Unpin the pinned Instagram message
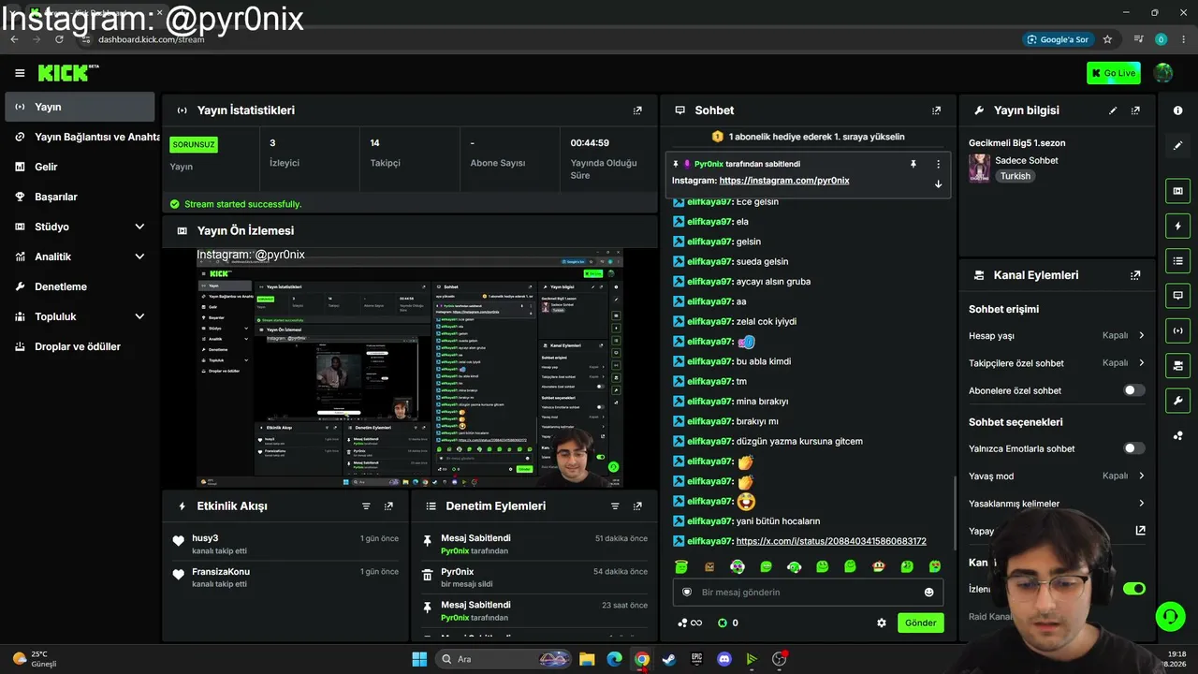The width and height of the screenshot is (1198, 674). (x=913, y=164)
